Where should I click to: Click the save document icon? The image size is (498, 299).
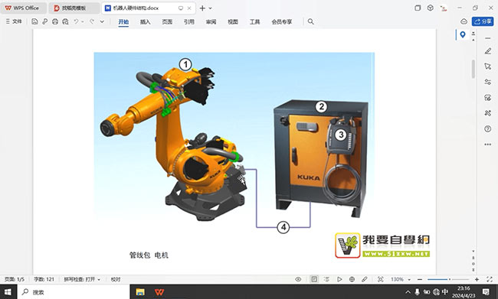(34, 21)
